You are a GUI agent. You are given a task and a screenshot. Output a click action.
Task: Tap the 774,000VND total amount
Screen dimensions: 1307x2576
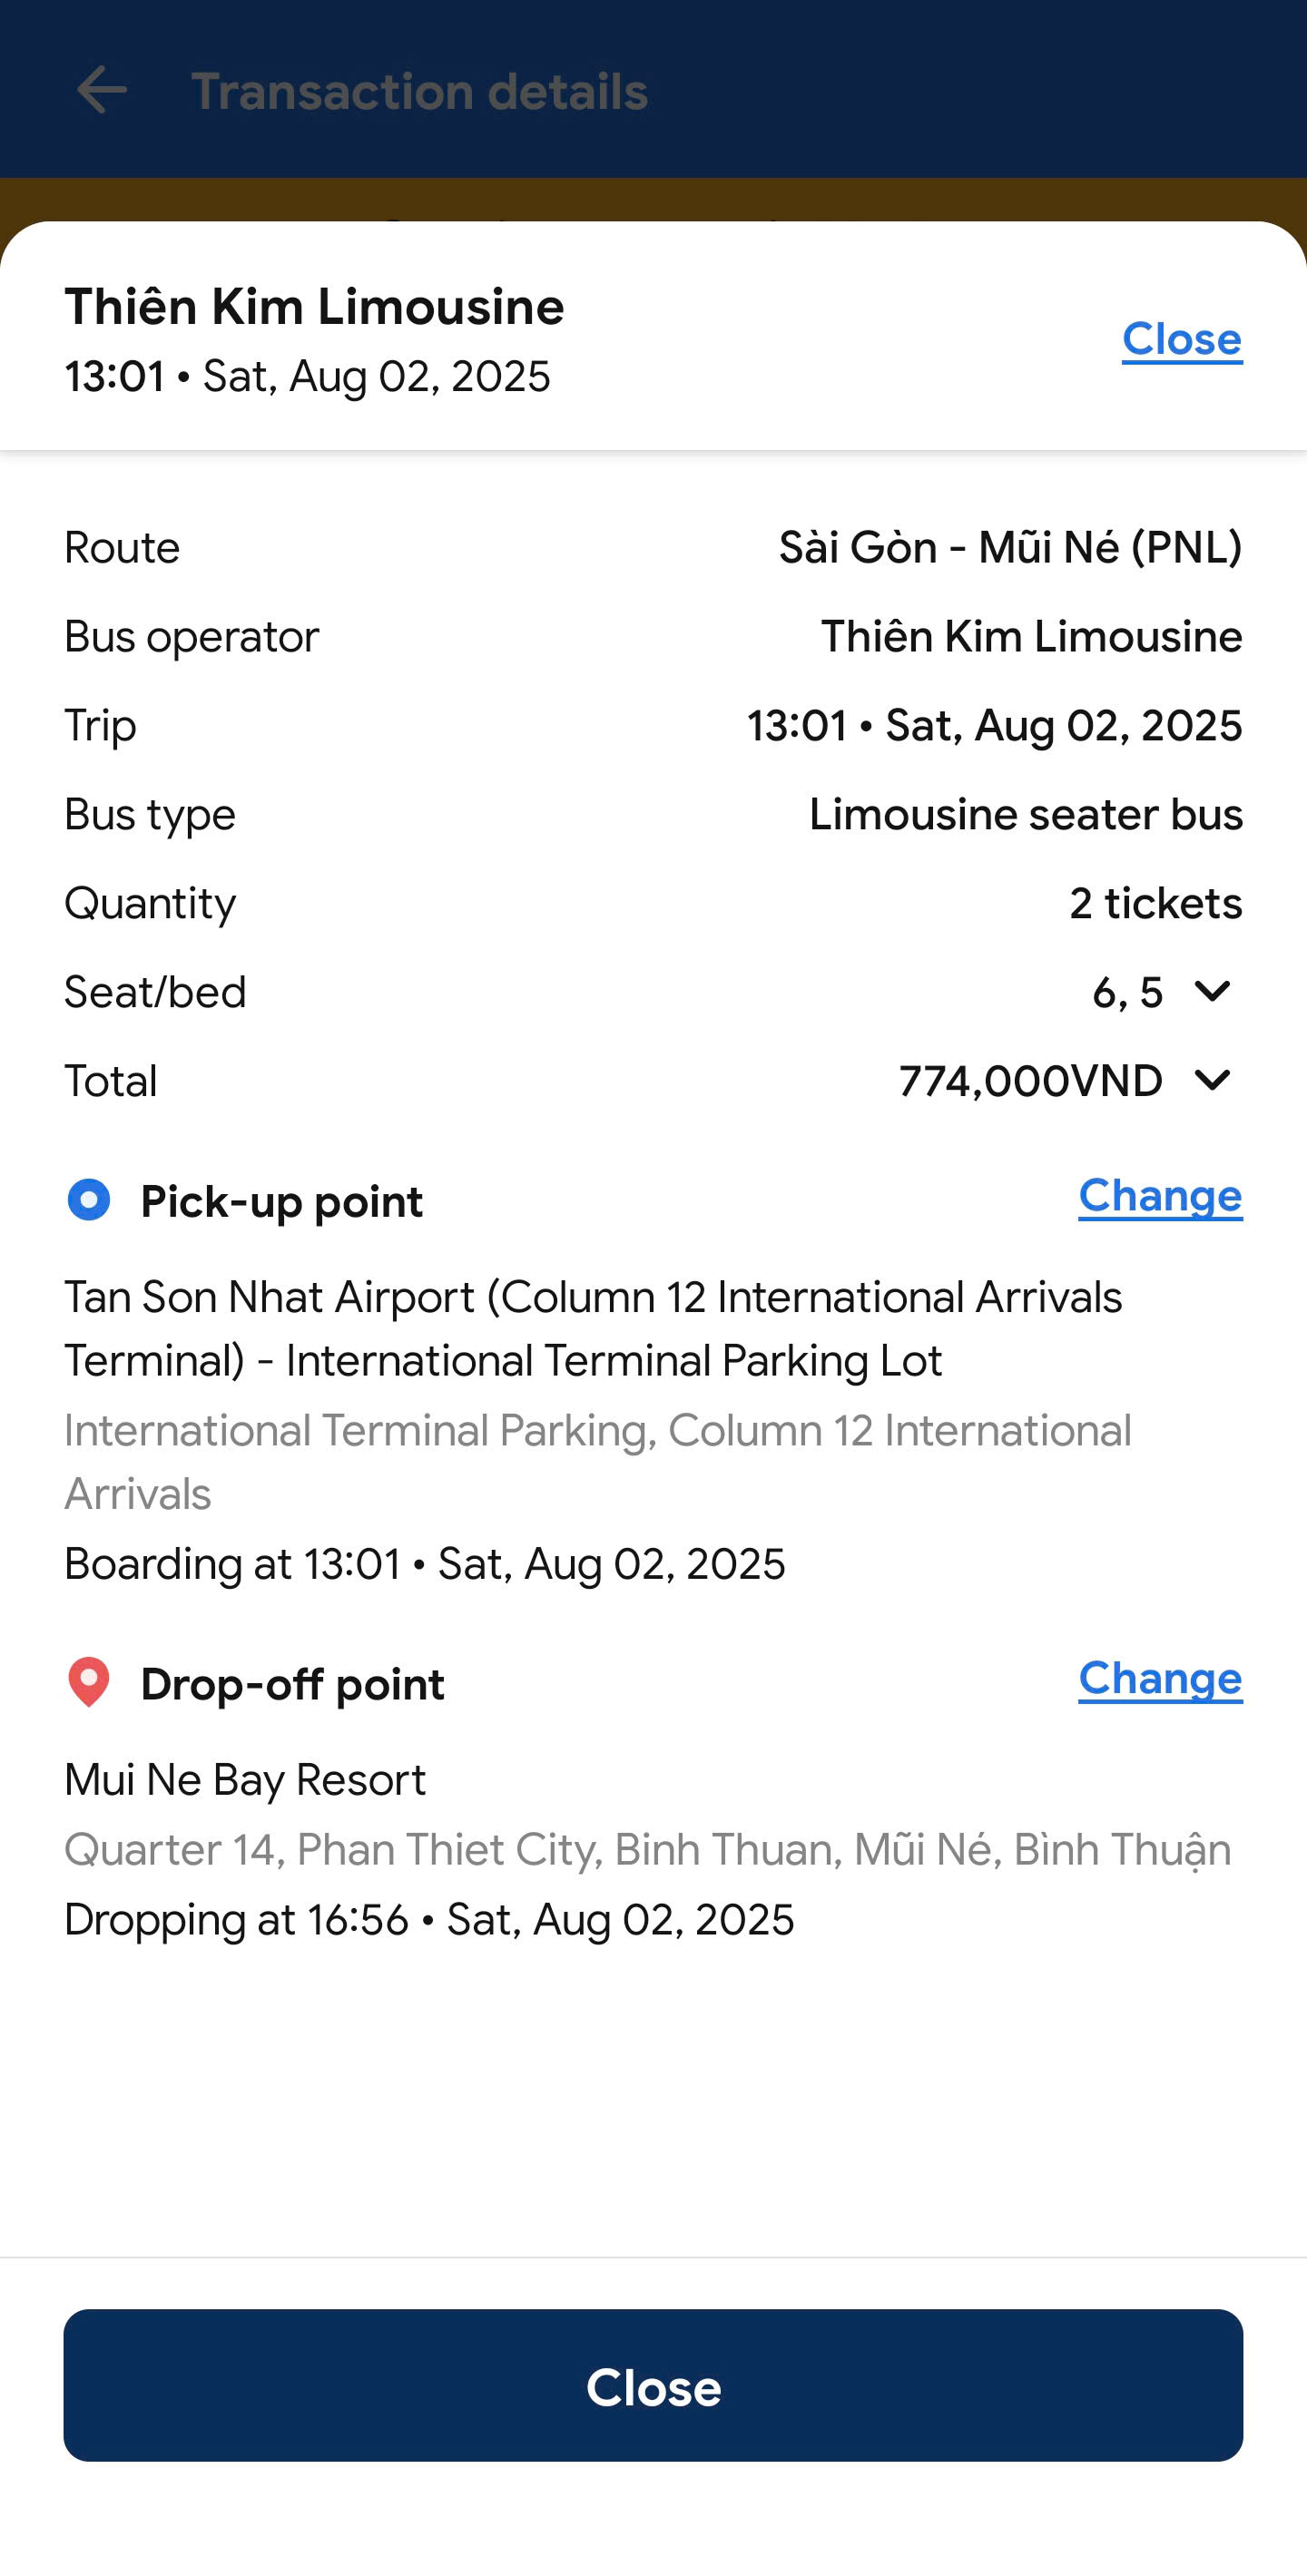point(1030,1082)
